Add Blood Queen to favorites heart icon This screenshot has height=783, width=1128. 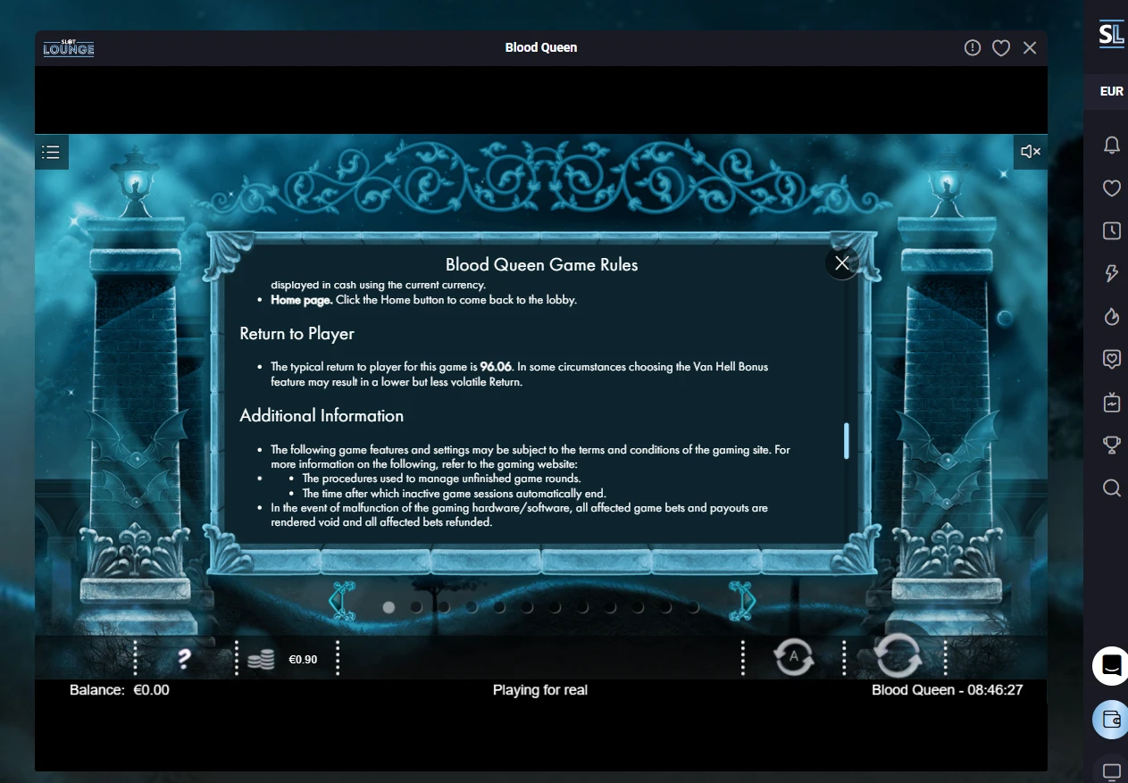click(x=1001, y=48)
